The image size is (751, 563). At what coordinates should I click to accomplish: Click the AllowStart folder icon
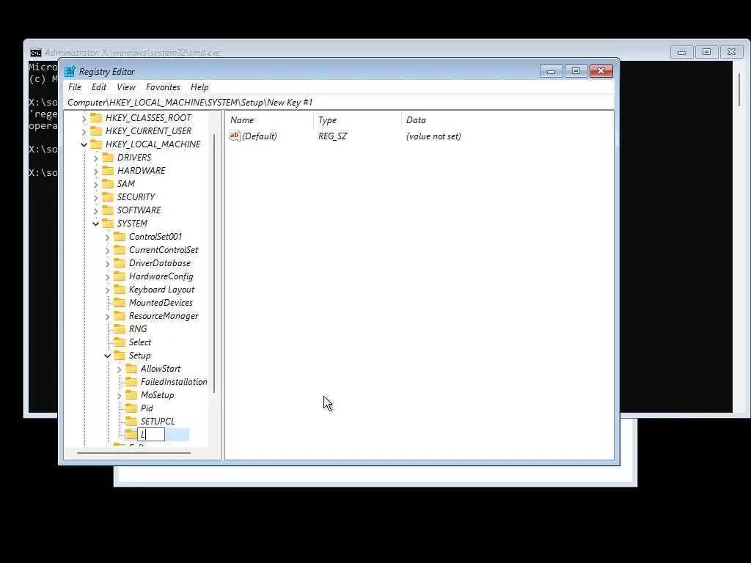[x=131, y=369]
